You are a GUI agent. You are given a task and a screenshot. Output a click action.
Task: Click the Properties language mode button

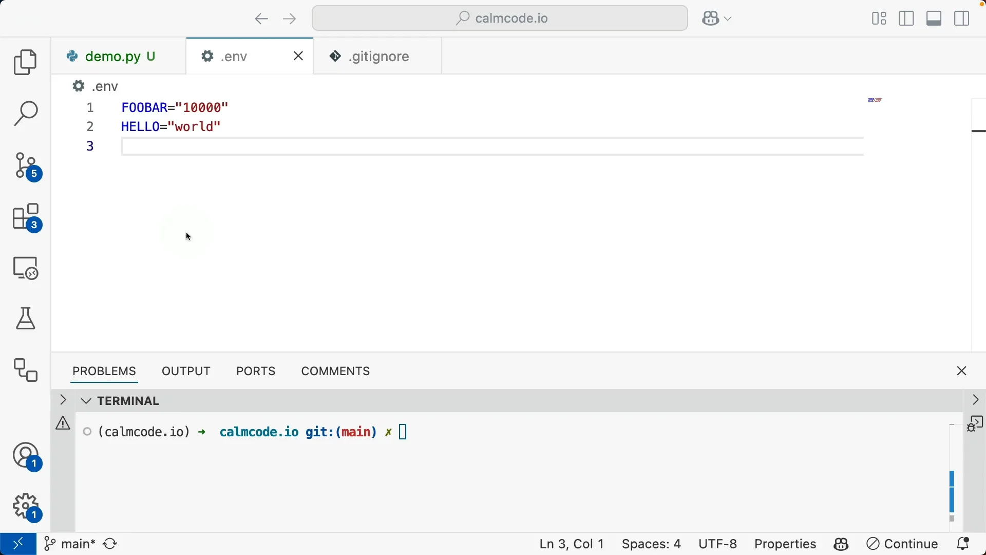(x=785, y=544)
